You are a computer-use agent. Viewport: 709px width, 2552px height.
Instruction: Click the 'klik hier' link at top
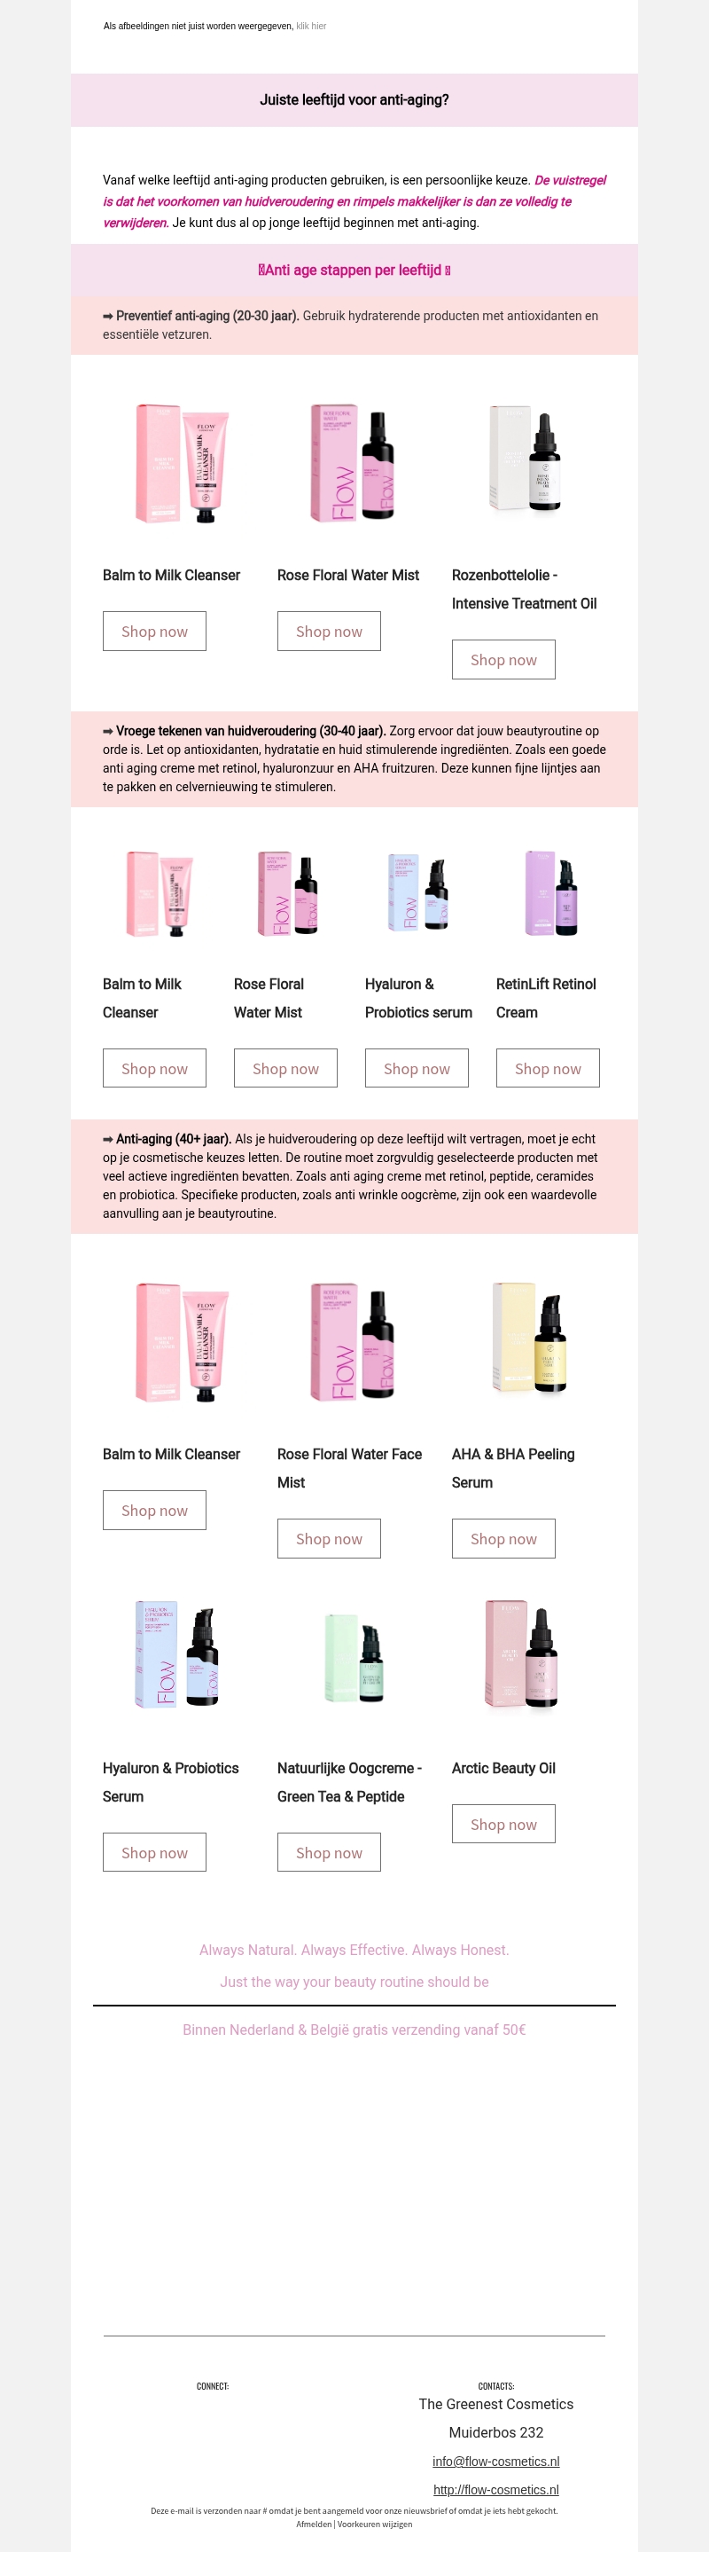click(x=311, y=26)
